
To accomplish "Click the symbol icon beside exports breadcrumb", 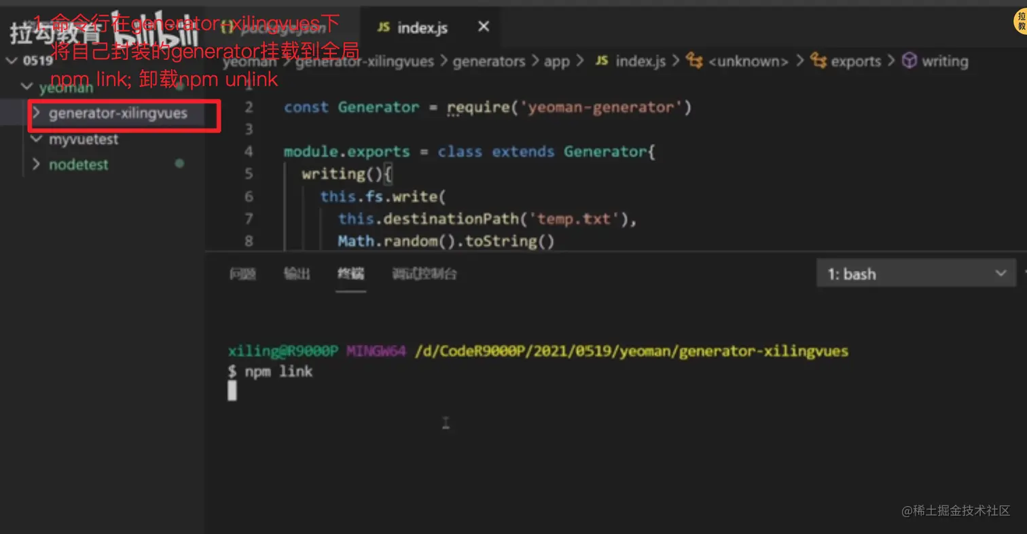I will (x=818, y=61).
